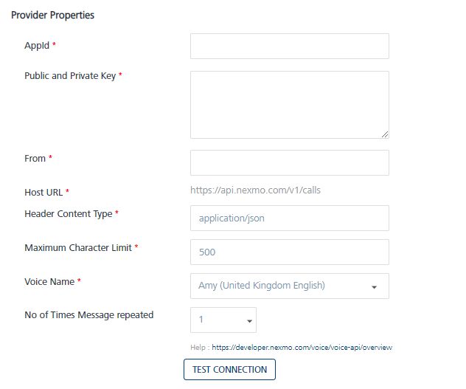Viewport: 466px width, 389px height.
Task: Open the Voice Name dropdown
Action: click(x=289, y=286)
